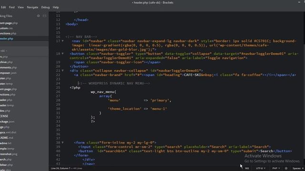Open header.temp in project tree
The image size is (305, 171).
[7, 105]
